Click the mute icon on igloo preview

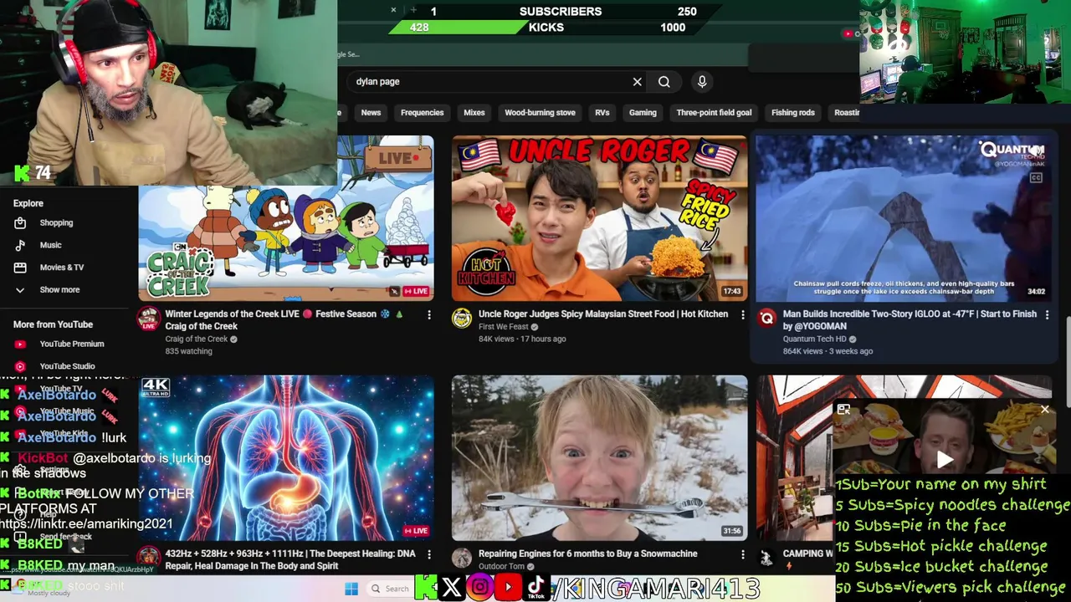point(1036,151)
